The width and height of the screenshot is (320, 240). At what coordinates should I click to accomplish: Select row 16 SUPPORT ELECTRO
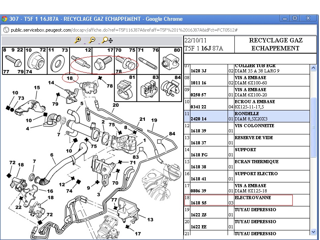click(247, 176)
